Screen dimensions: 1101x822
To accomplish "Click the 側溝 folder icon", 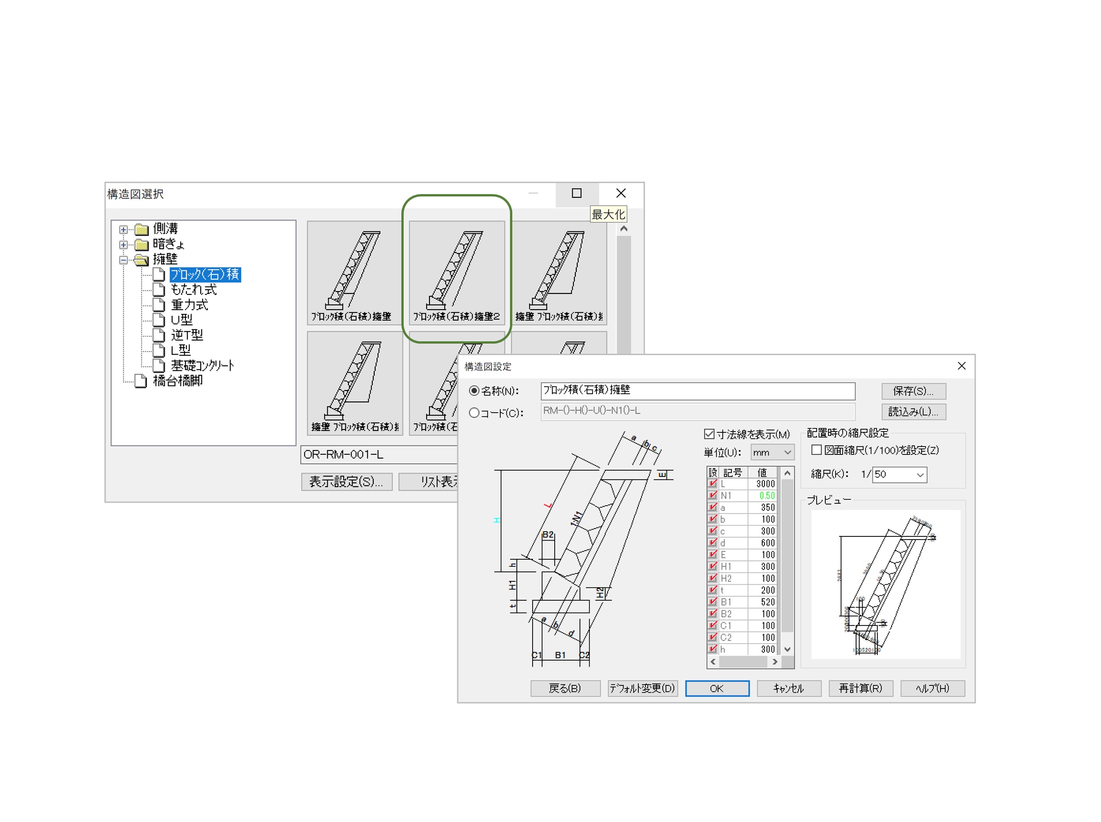I will coord(142,229).
